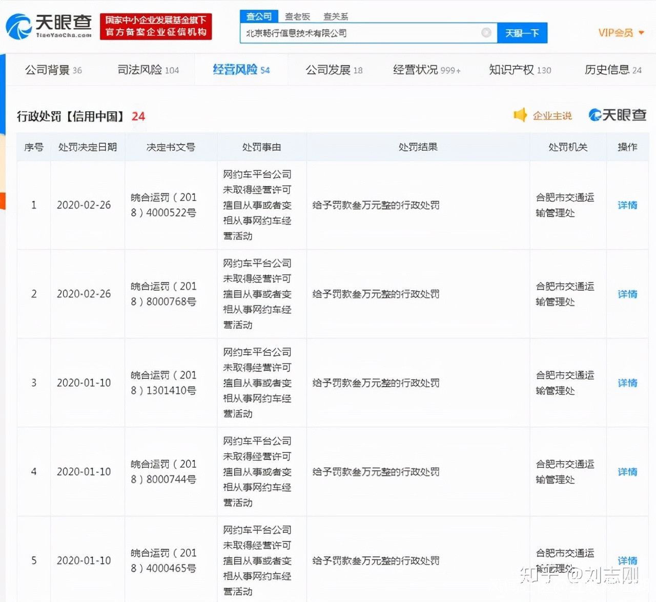
Task: Go to the 公司发展 tab
Action: coord(334,70)
